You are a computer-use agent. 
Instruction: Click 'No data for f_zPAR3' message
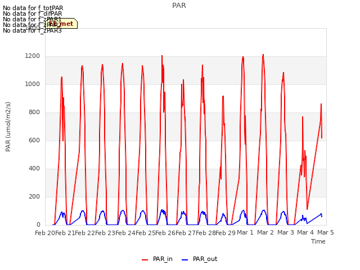click(32, 30)
